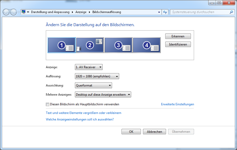This screenshot has height=150, width=237.
Task: Check 'Diesen Bildschirm als Hauptbildschirm verwenden'
Action: (x=47, y=104)
